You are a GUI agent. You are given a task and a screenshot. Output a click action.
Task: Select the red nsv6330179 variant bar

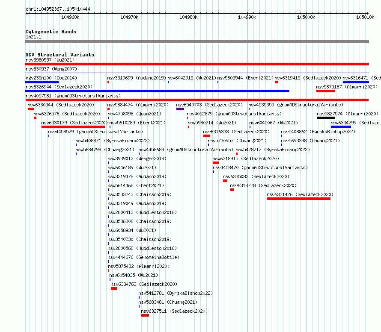click(x=73, y=127)
